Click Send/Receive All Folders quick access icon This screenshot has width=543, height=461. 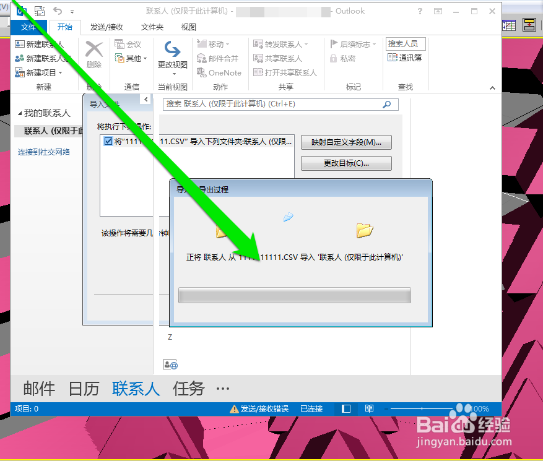coord(40,11)
